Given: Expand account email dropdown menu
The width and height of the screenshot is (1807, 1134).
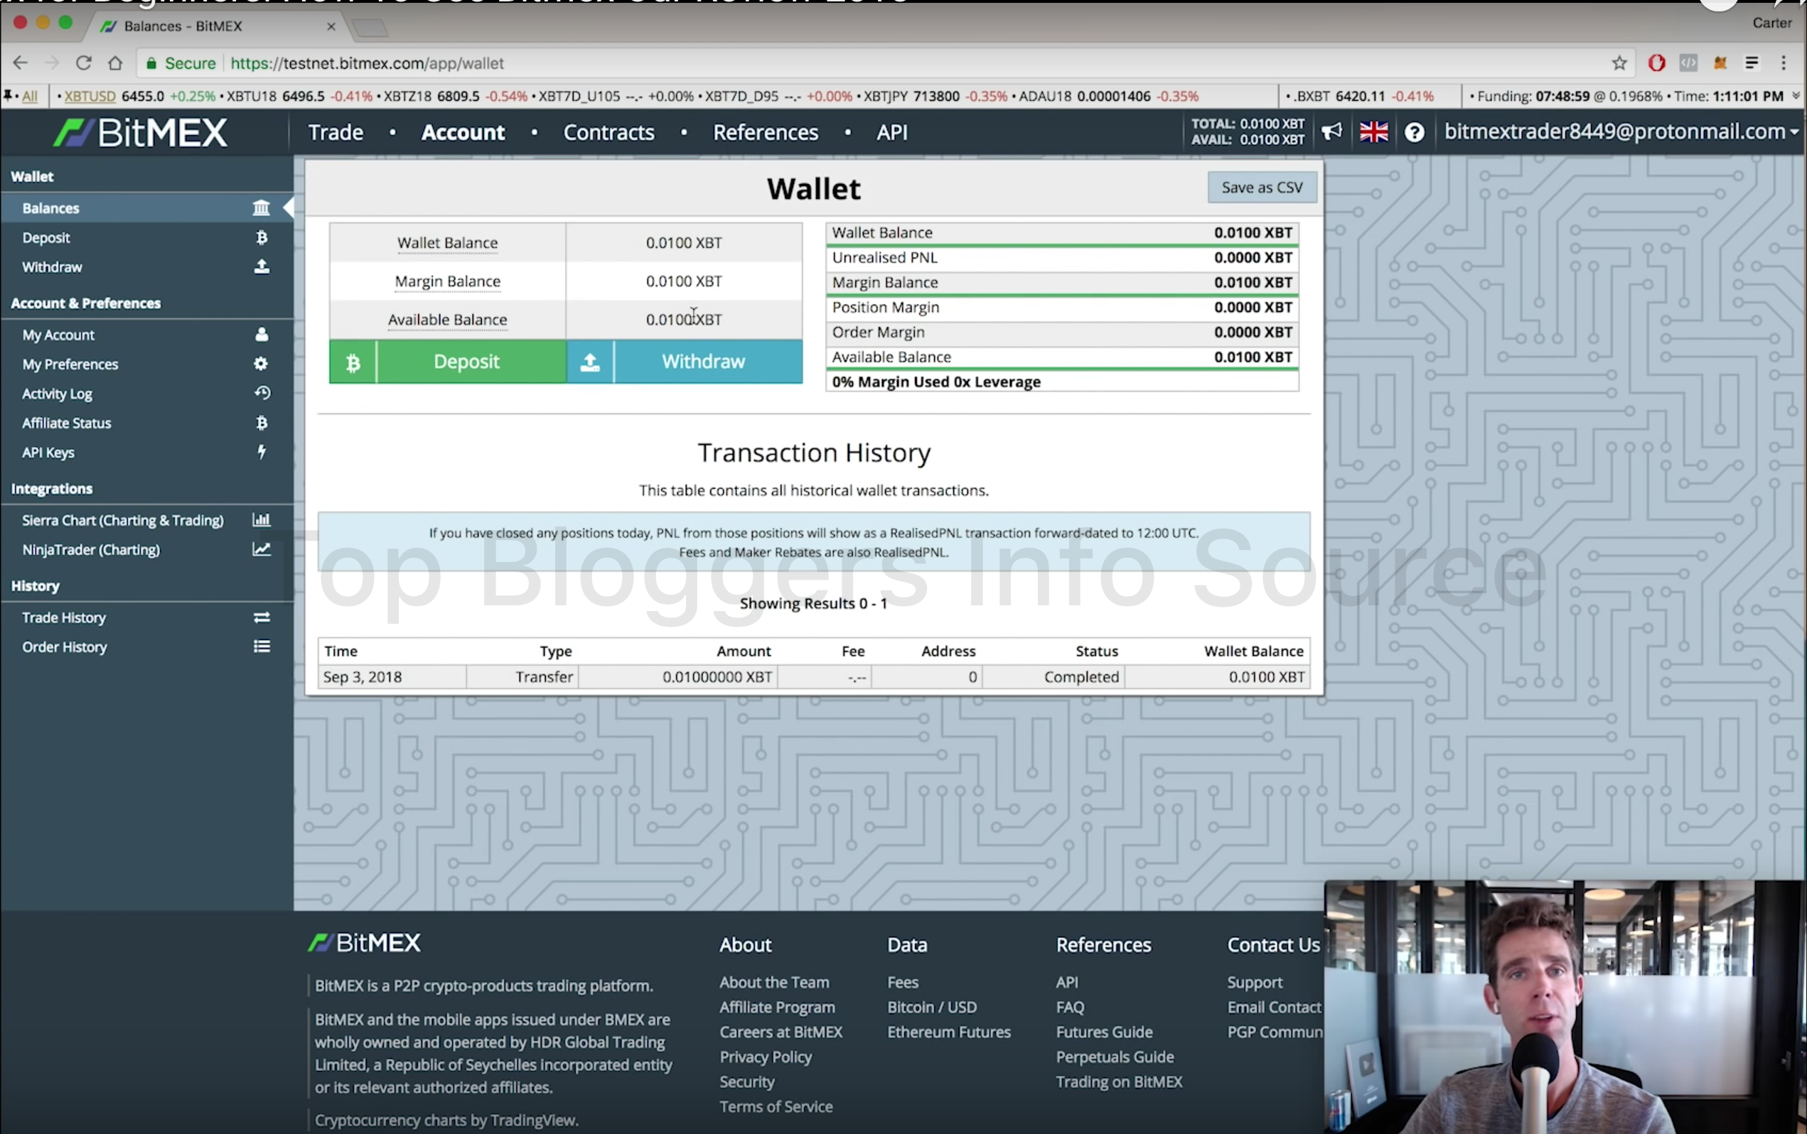Looking at the screenshot, I should pyautogui.click(x=1620, y=132).
